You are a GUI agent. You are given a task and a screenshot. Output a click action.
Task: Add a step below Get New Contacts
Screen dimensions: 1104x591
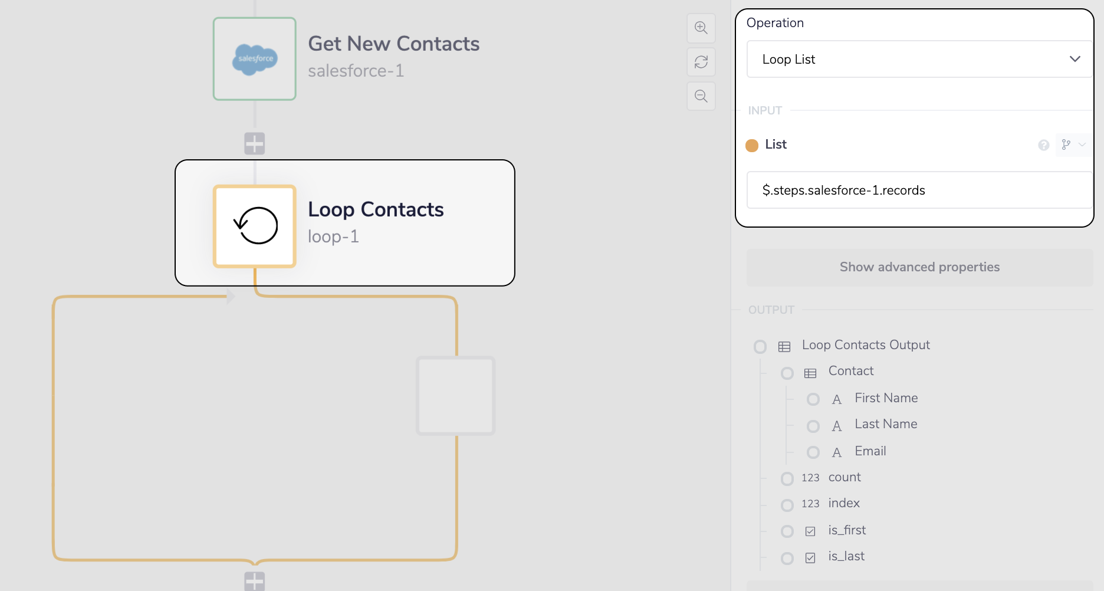[x=254, y=142]
